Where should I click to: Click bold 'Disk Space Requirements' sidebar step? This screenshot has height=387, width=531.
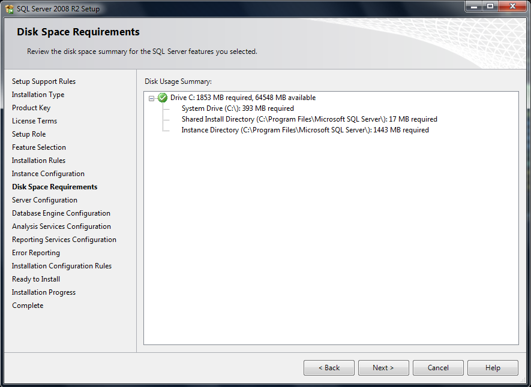pos(55,187)
